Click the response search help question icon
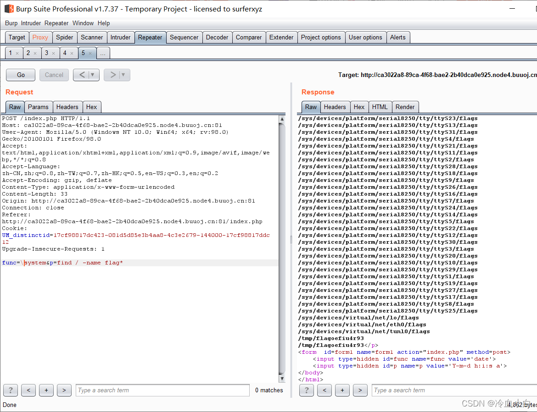 (x=307, y=390)
